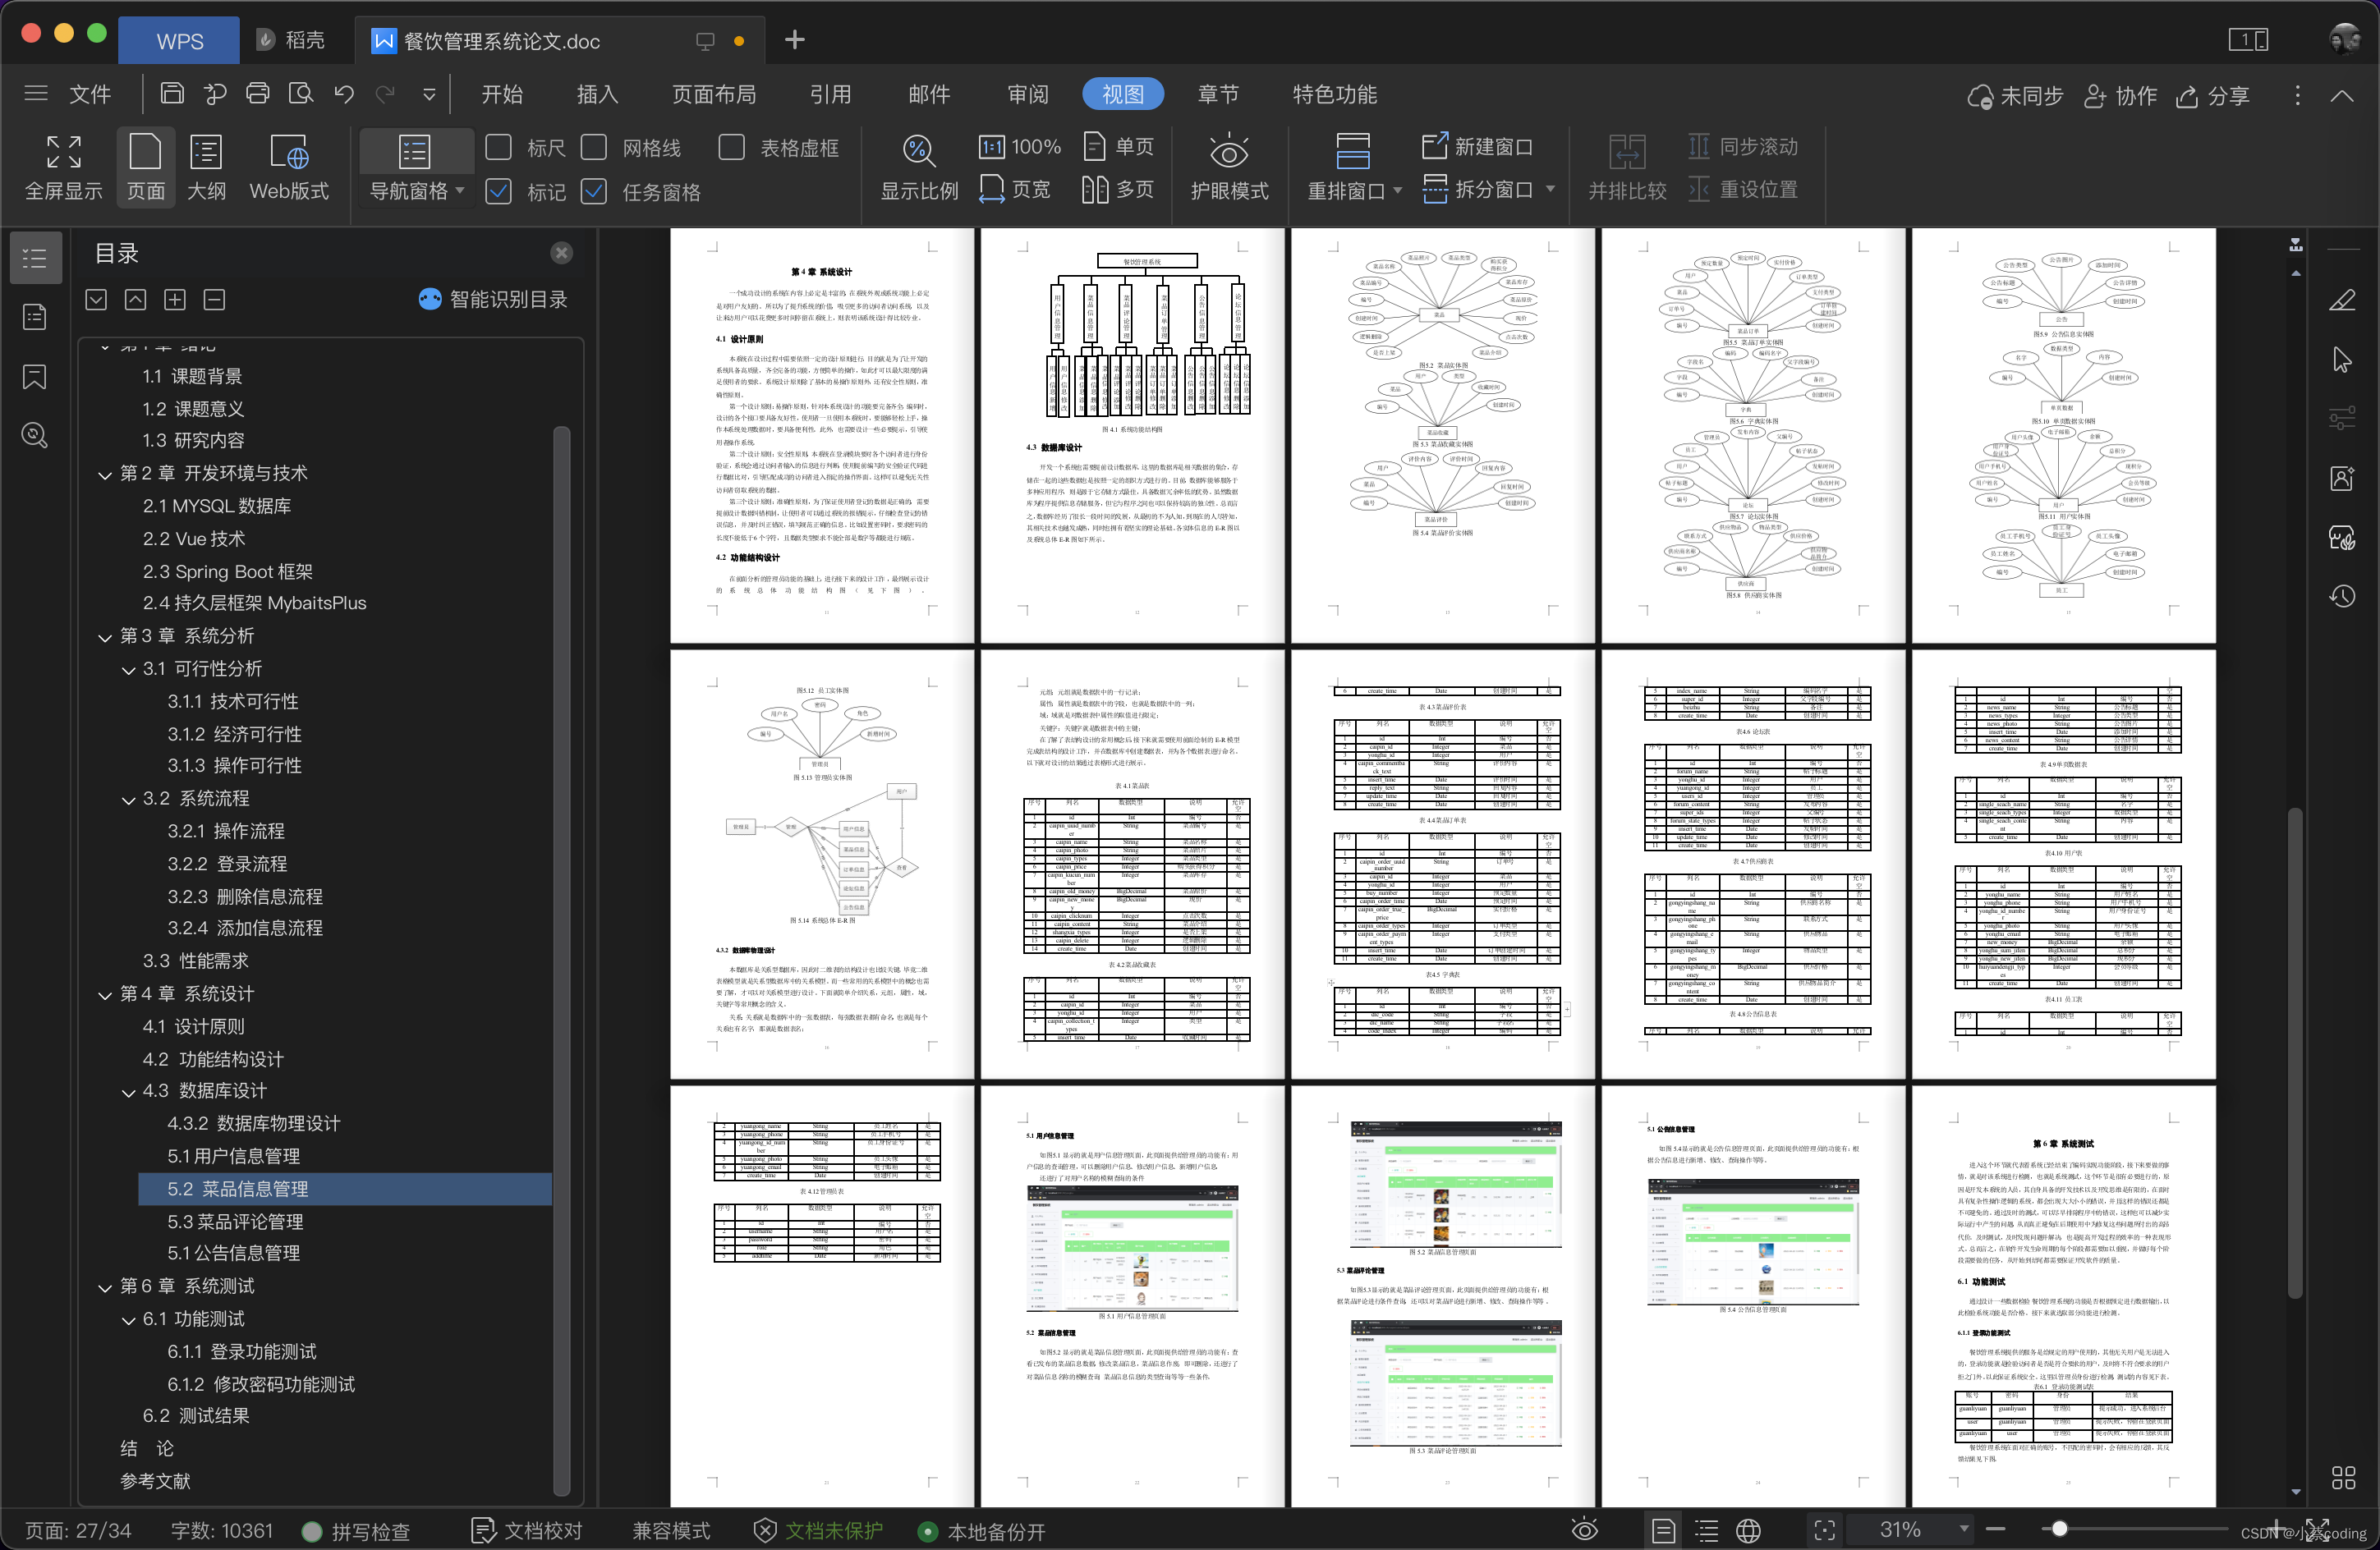This screenshot has width=2380, height=1550.
Task: Click the 新建窗口 button
Action: (x=1477, y=147)
